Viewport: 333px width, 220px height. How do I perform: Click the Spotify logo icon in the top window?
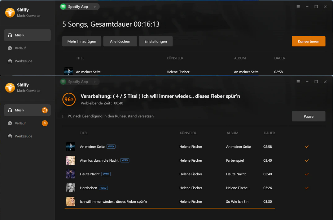pyautogui.click(x=63, y=7)
